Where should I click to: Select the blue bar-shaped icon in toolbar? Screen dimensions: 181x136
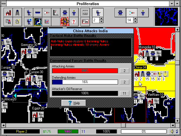click(x=38, y=12)
